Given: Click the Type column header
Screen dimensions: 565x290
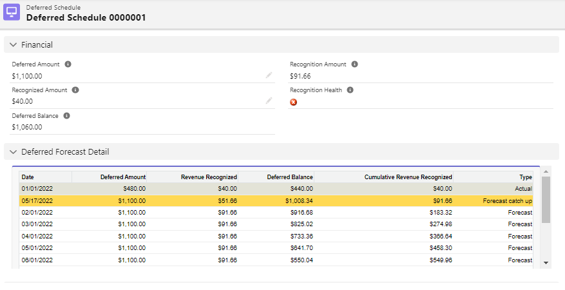Looking at the screenshot, I should (525, 177).
